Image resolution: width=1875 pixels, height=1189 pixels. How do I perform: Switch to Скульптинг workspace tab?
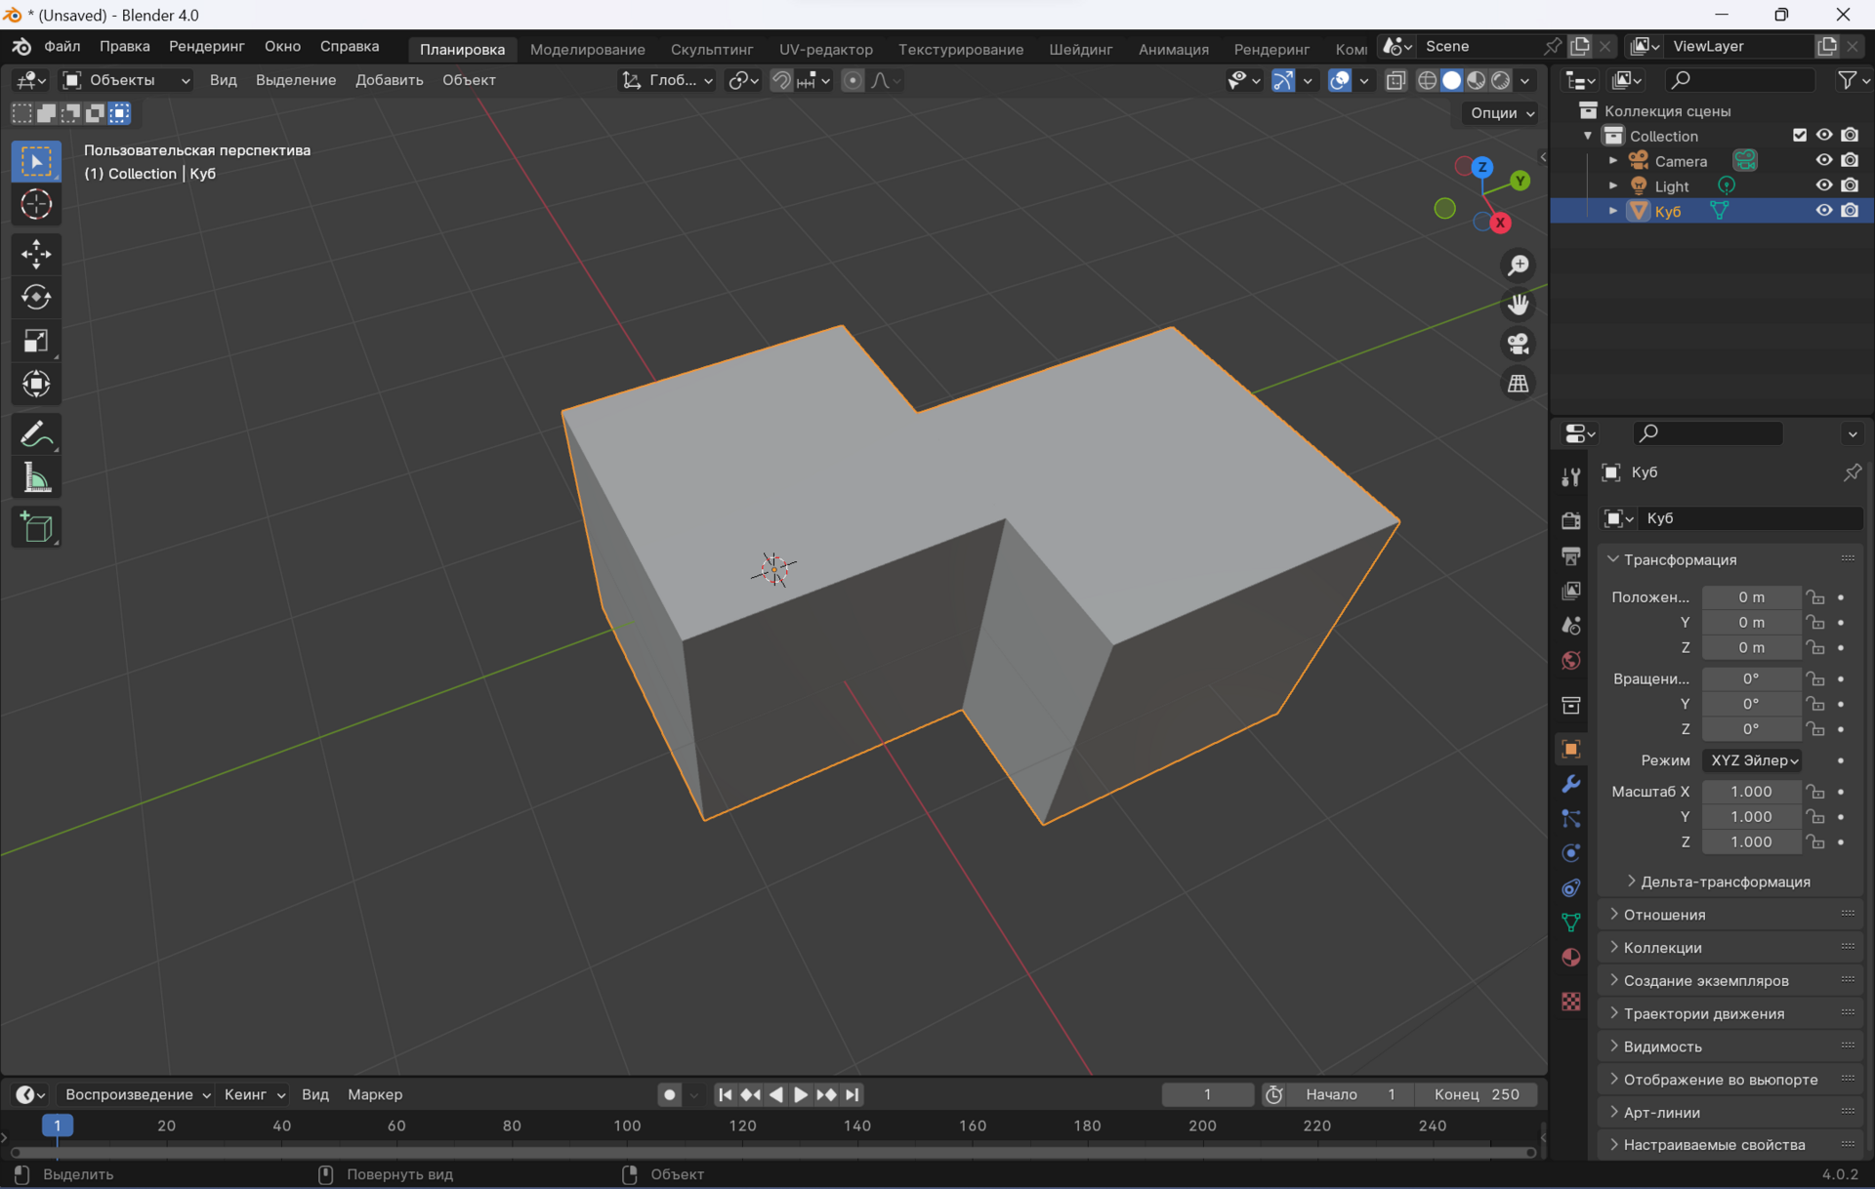[712, 49]
